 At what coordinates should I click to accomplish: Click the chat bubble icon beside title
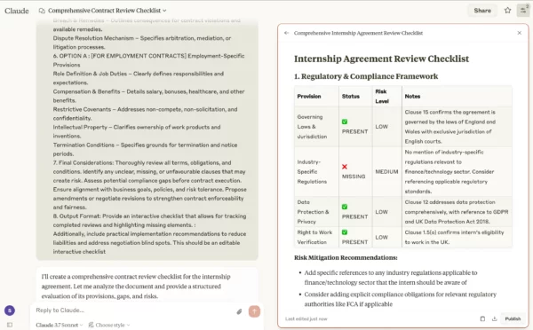coord(42,11)
